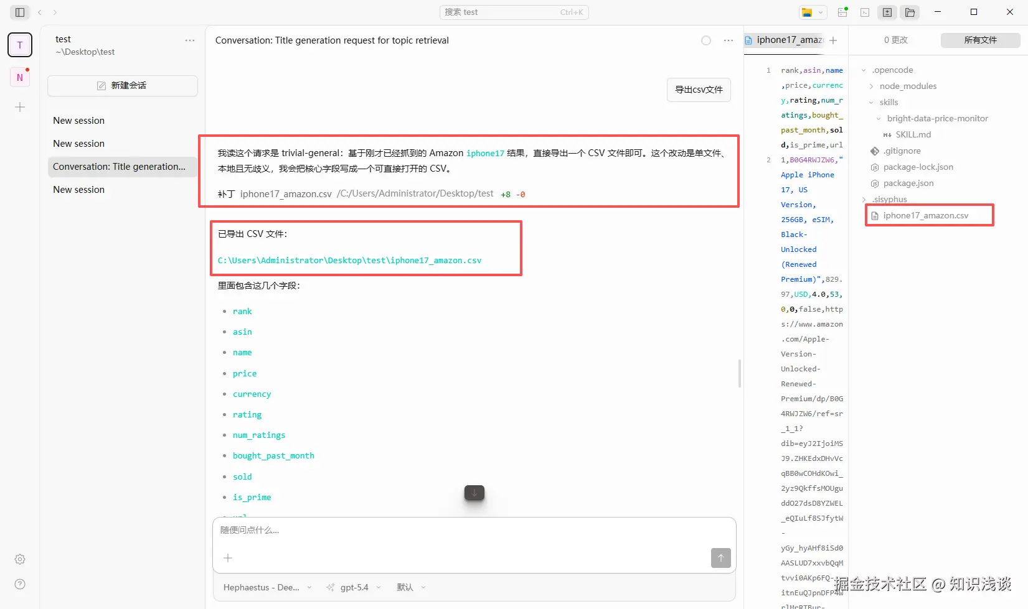Open settings gear icon
1028x609 pixels.
coord(20,559)
